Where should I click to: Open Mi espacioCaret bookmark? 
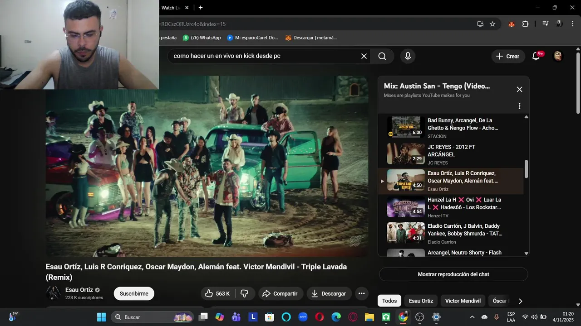[253, 38]
